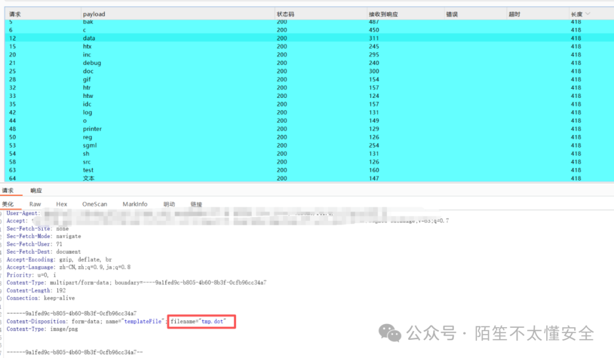Screen dimensions: 614x358
Task: Select the row with payload "sh"
Action: [309, 153]
